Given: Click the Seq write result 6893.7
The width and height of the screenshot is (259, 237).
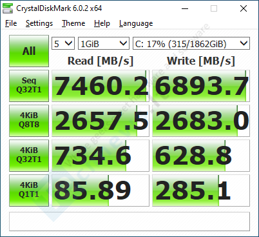Looking at the screenshot, I should tap(201, 86).
